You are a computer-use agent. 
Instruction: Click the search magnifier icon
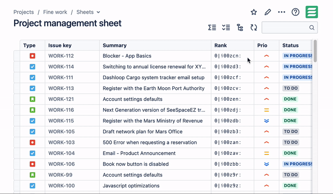pos(312,27)
